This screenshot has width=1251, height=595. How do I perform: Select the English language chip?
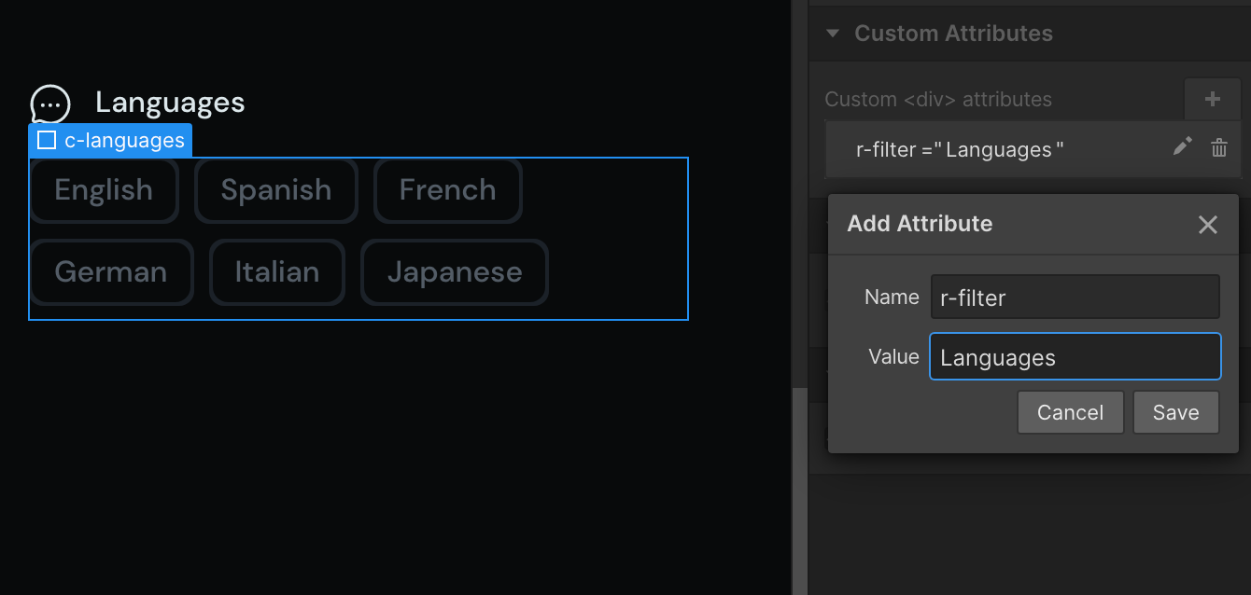[x=104, y=190]
